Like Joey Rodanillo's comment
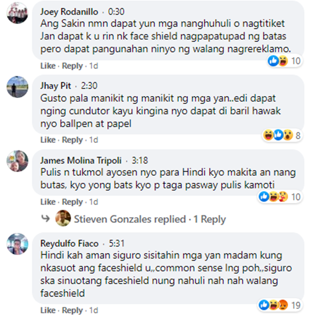This screenshot has width=324, height=317. tap(48, 66)
